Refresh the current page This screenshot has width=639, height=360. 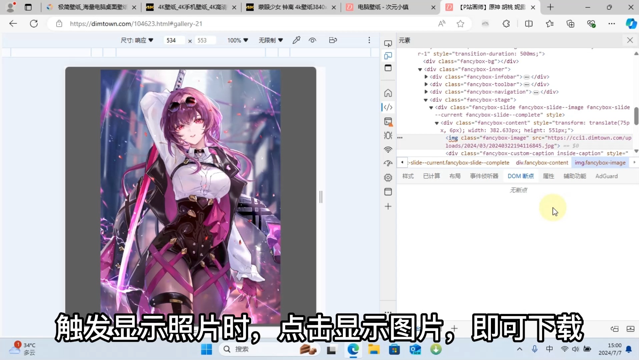(x=34, y=24)
